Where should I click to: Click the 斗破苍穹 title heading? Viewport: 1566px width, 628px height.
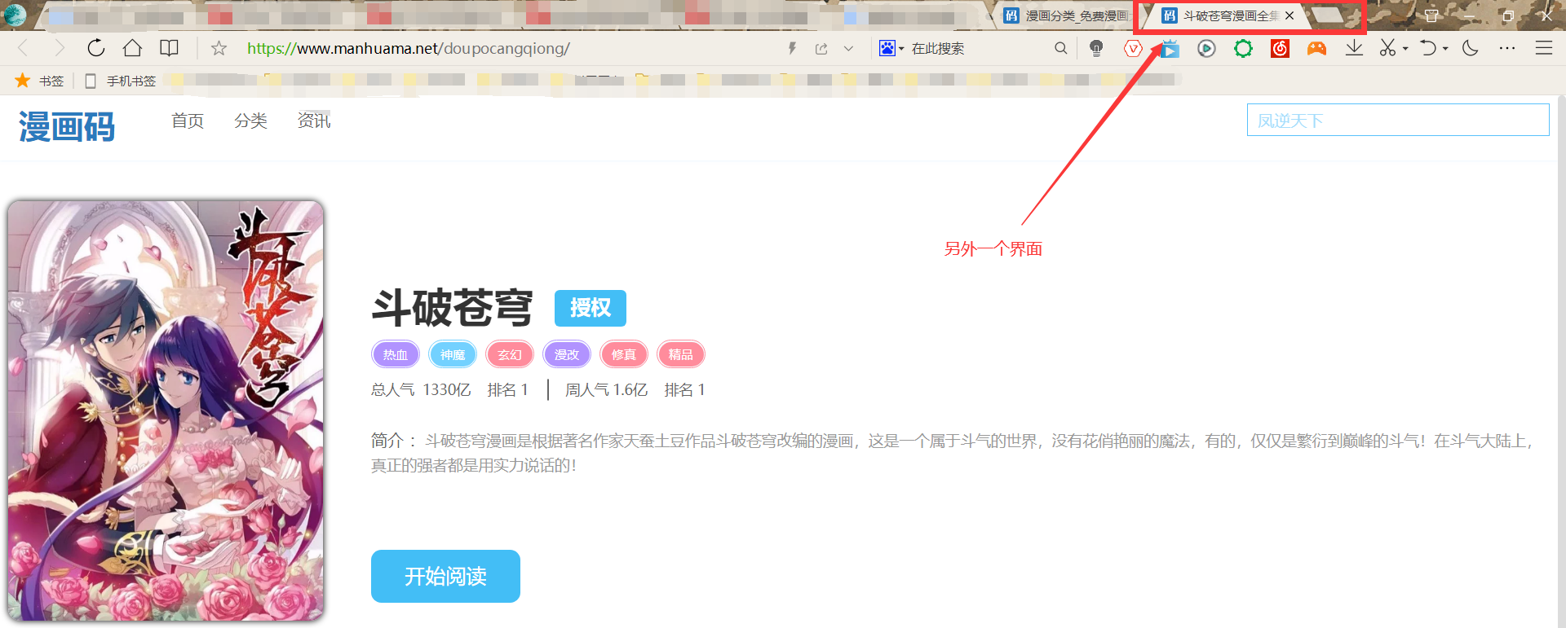pos(453,308)
